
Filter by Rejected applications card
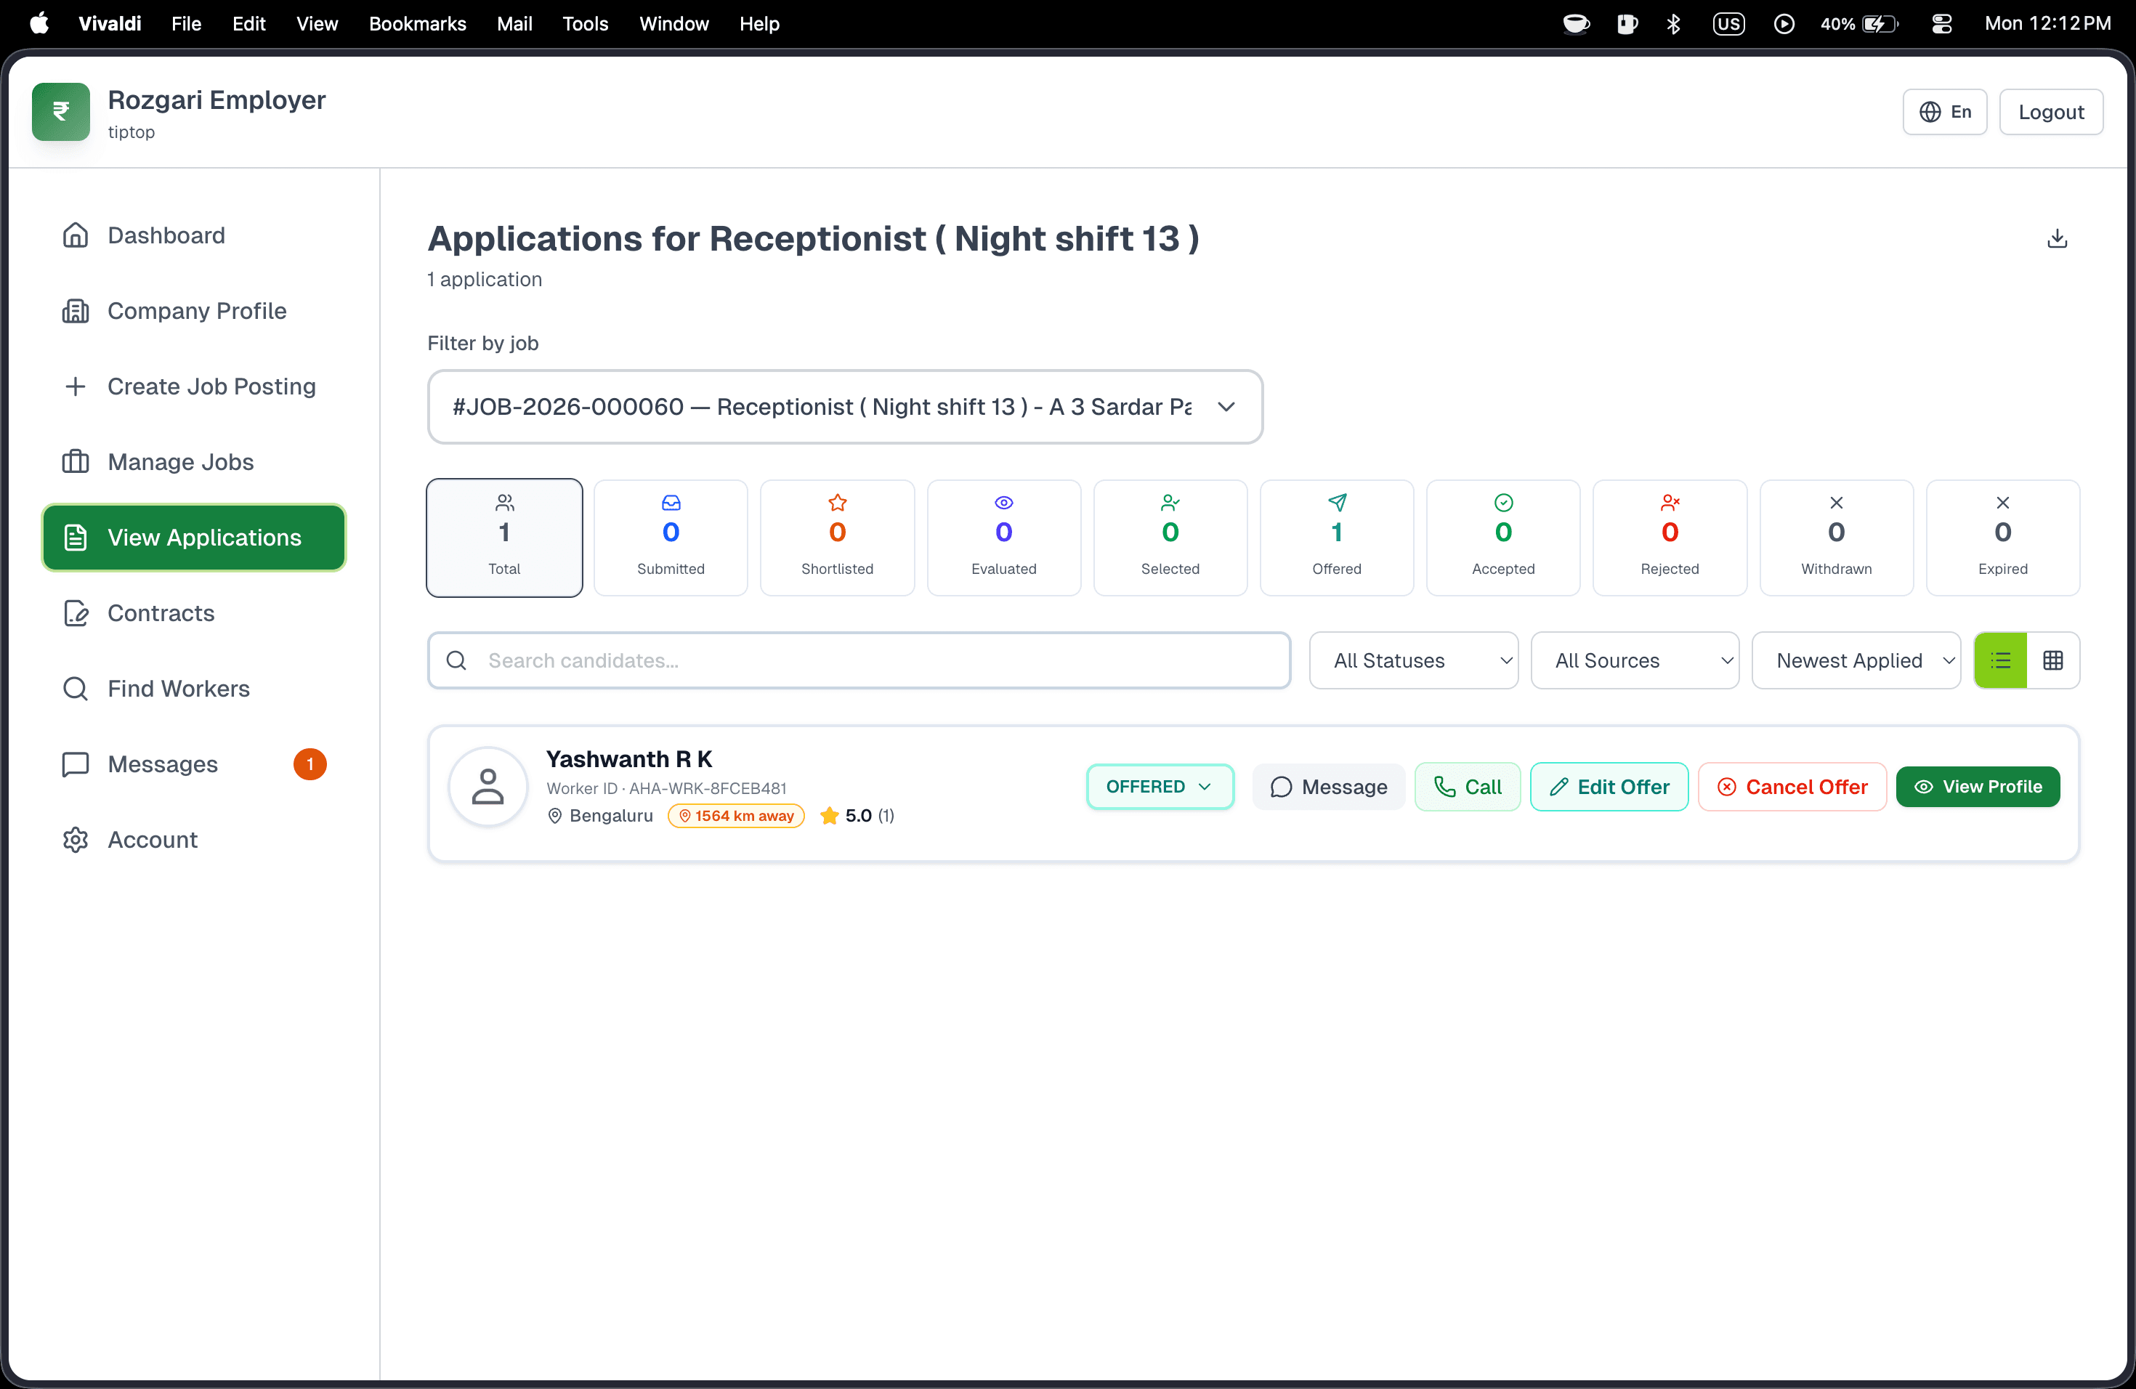1670,538
